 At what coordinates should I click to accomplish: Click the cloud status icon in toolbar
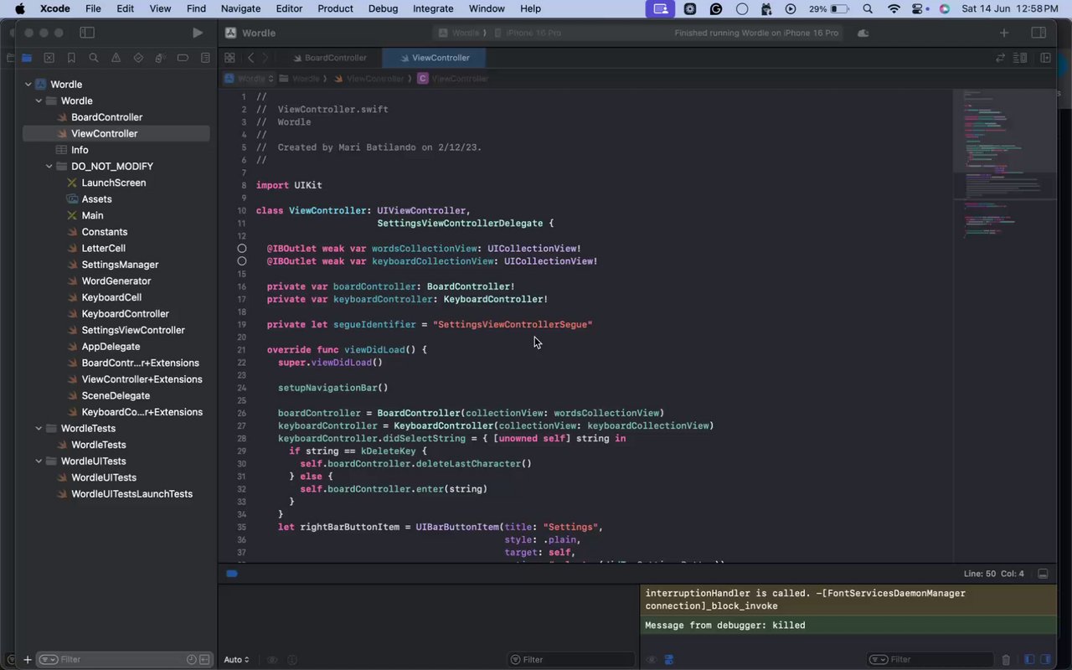[863, 33]
